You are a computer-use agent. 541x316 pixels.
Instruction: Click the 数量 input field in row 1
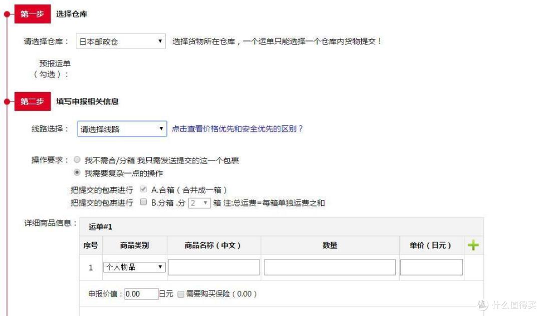pyautogui.click(x=330, y=267)
